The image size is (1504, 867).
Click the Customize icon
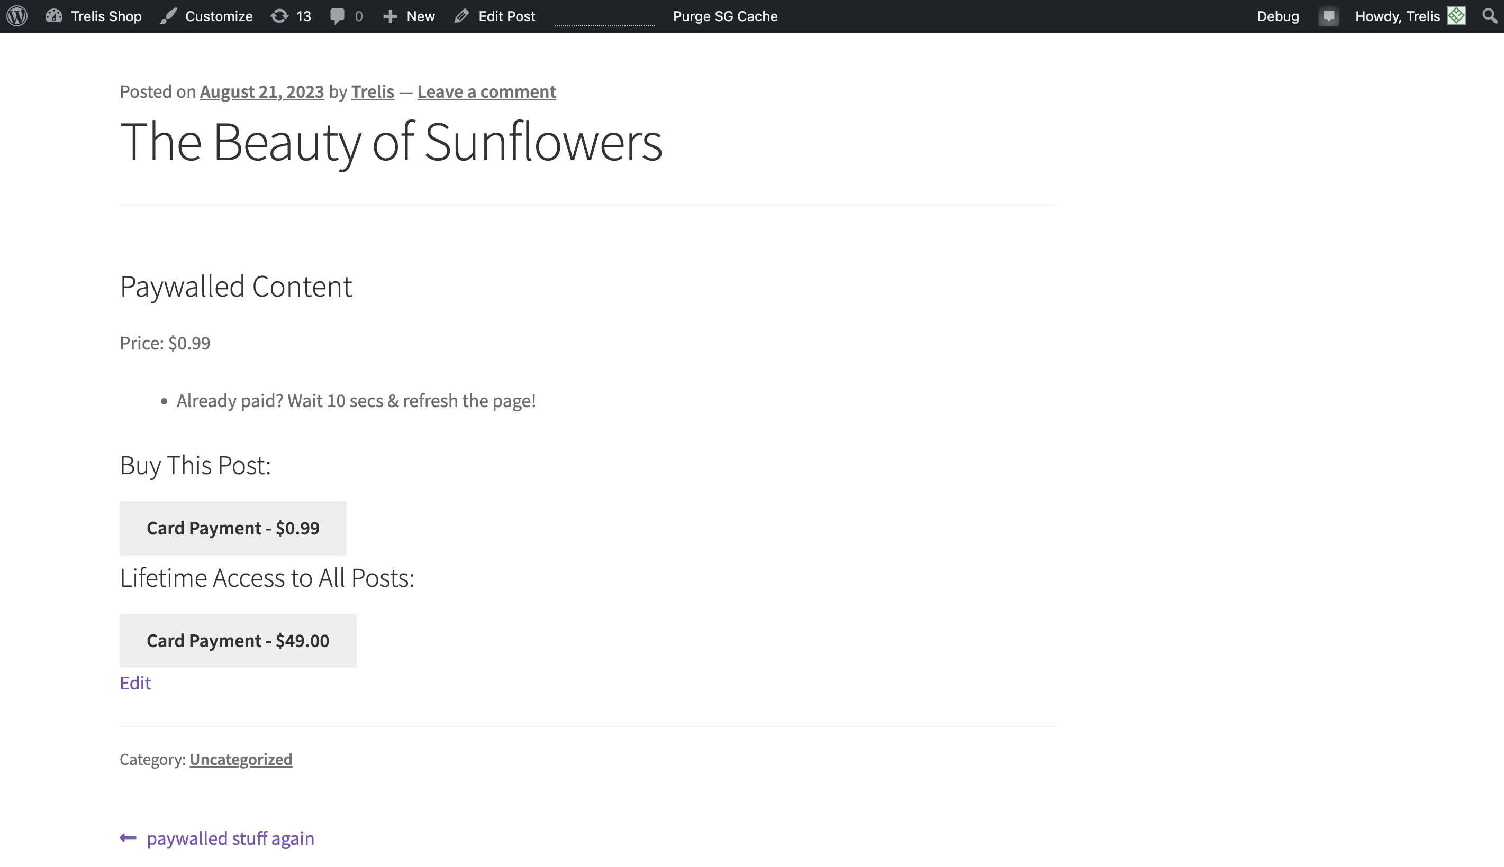coord(168,15)
